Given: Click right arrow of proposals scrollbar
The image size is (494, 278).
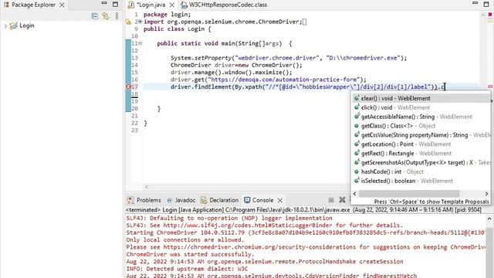Looking at the screenshot, I should pyautogui.click(x=487, y=194).
